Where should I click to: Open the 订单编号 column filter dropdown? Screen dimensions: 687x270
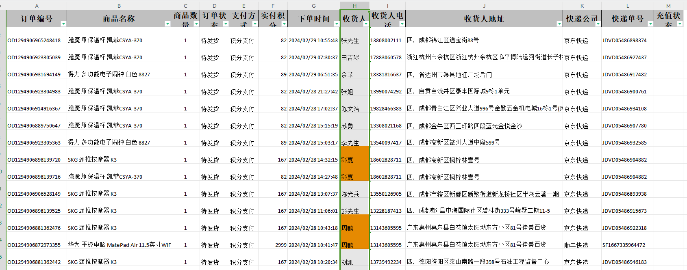[63, 24]
